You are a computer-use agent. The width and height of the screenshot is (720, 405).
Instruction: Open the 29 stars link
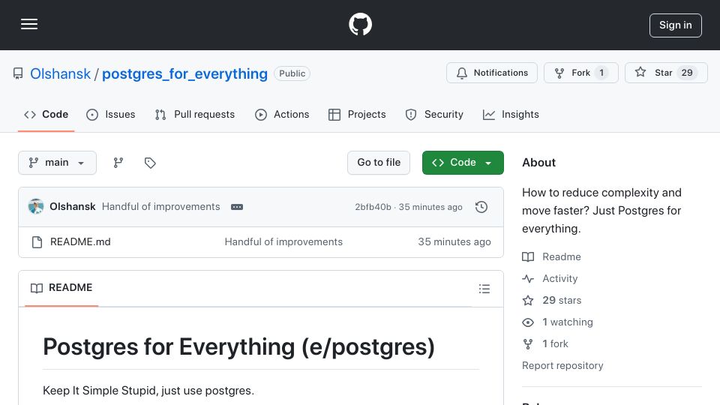click(x=562, y=300)
